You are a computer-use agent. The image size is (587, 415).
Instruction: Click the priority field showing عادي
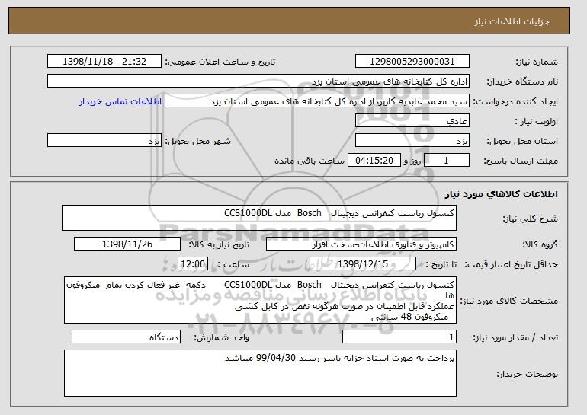click(x=412, y=121)
